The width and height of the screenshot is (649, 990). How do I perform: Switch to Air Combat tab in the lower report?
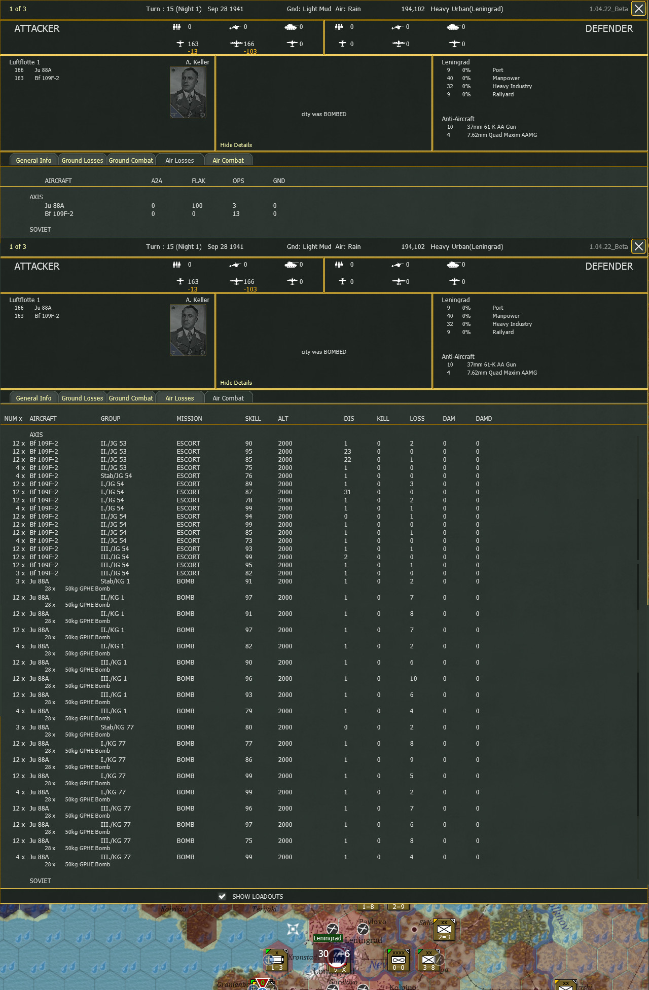[228, 398]
